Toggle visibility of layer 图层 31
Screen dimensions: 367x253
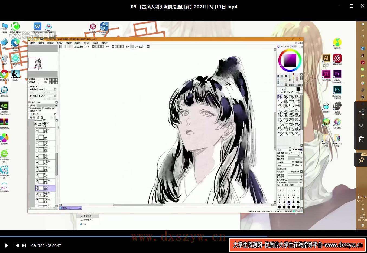(x=37, y=187)
